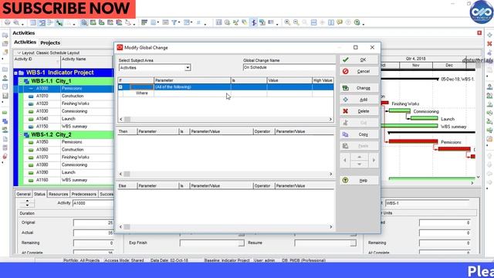Screen dimensions: 494x278
Task: Collapse the WBS-1.1 City_1 group
Action: (x=21, y=81)
